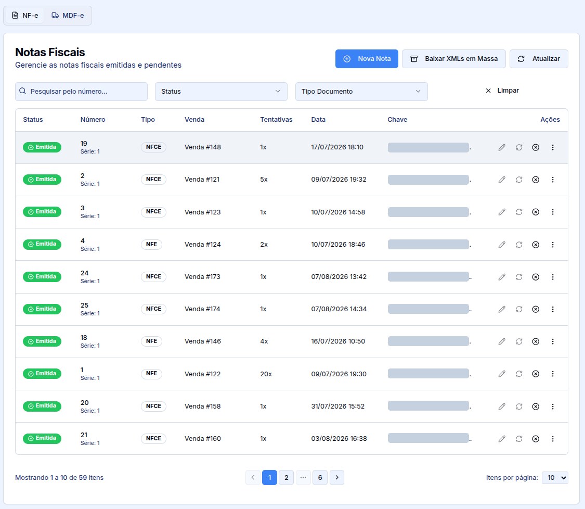Screen dimensions: 585x509
Task: Clear filters with Limpar
Action: tap(502, 91)
